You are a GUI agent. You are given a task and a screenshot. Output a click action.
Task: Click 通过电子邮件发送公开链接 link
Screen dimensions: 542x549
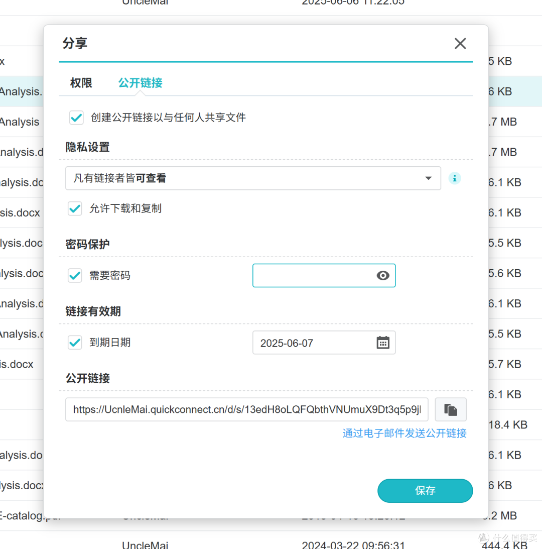point(404,433)
